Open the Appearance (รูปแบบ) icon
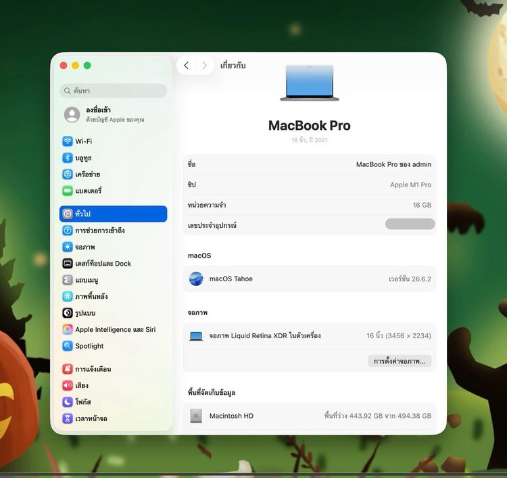Image resolution: width=507 pixels, height=478 pixels. point(67,313)
